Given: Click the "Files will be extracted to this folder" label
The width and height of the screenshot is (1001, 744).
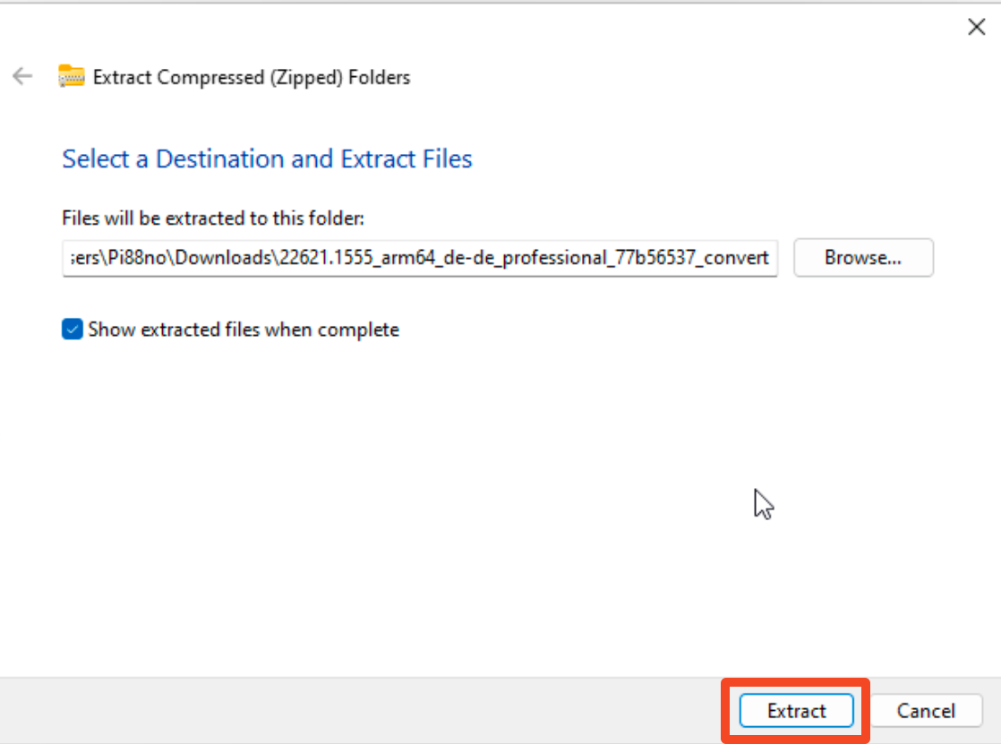Looking at the screenshot, I should tap(213, 218).
